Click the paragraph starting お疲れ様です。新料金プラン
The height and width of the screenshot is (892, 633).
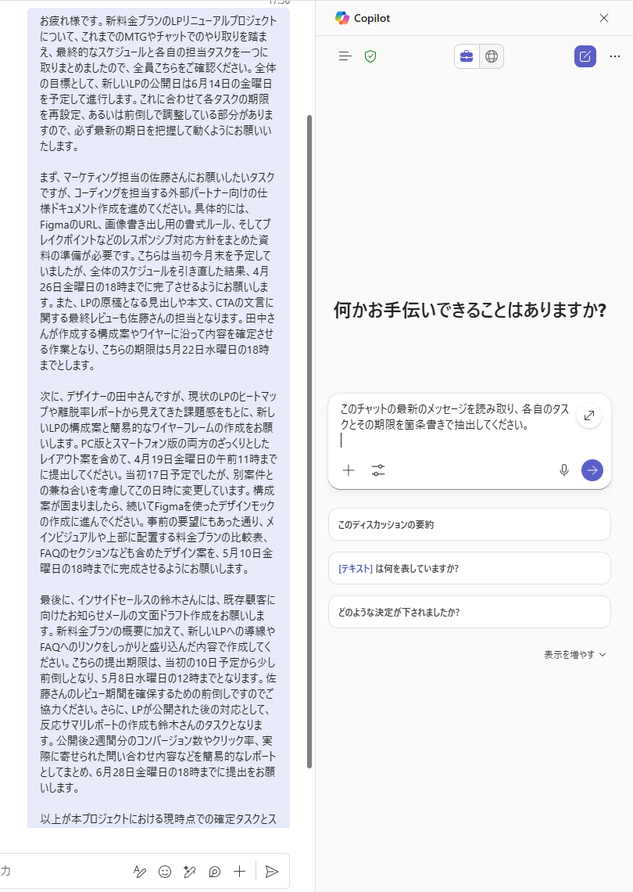(x=158, y=83)
